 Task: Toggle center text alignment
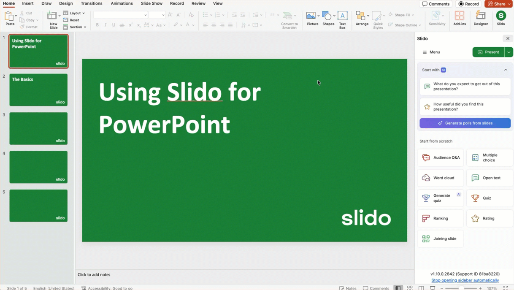214,25
